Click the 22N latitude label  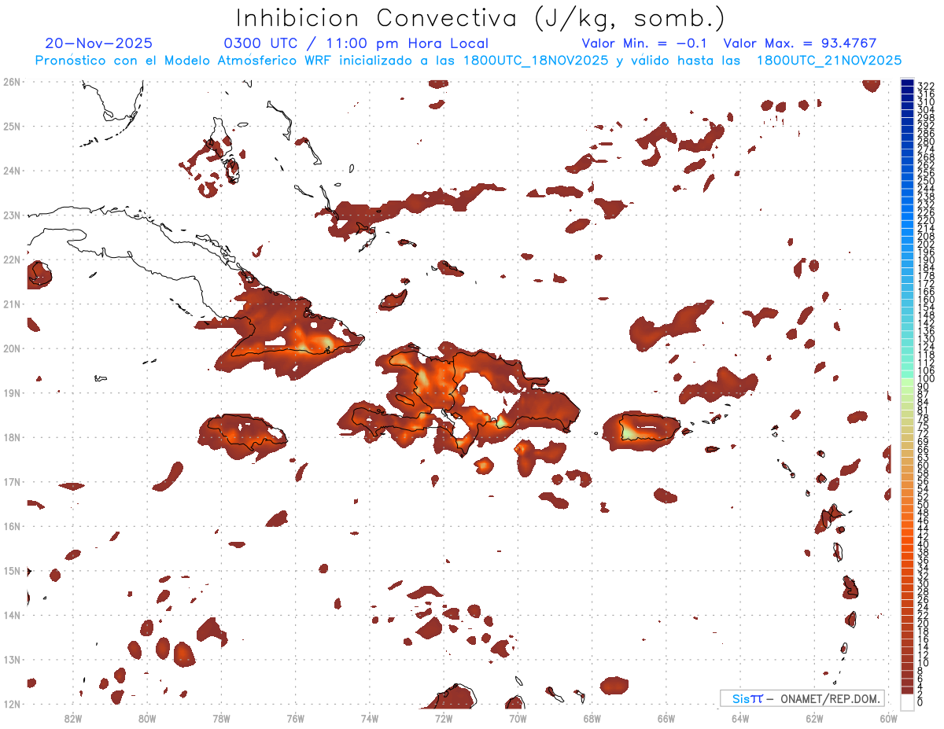(12, 259)
